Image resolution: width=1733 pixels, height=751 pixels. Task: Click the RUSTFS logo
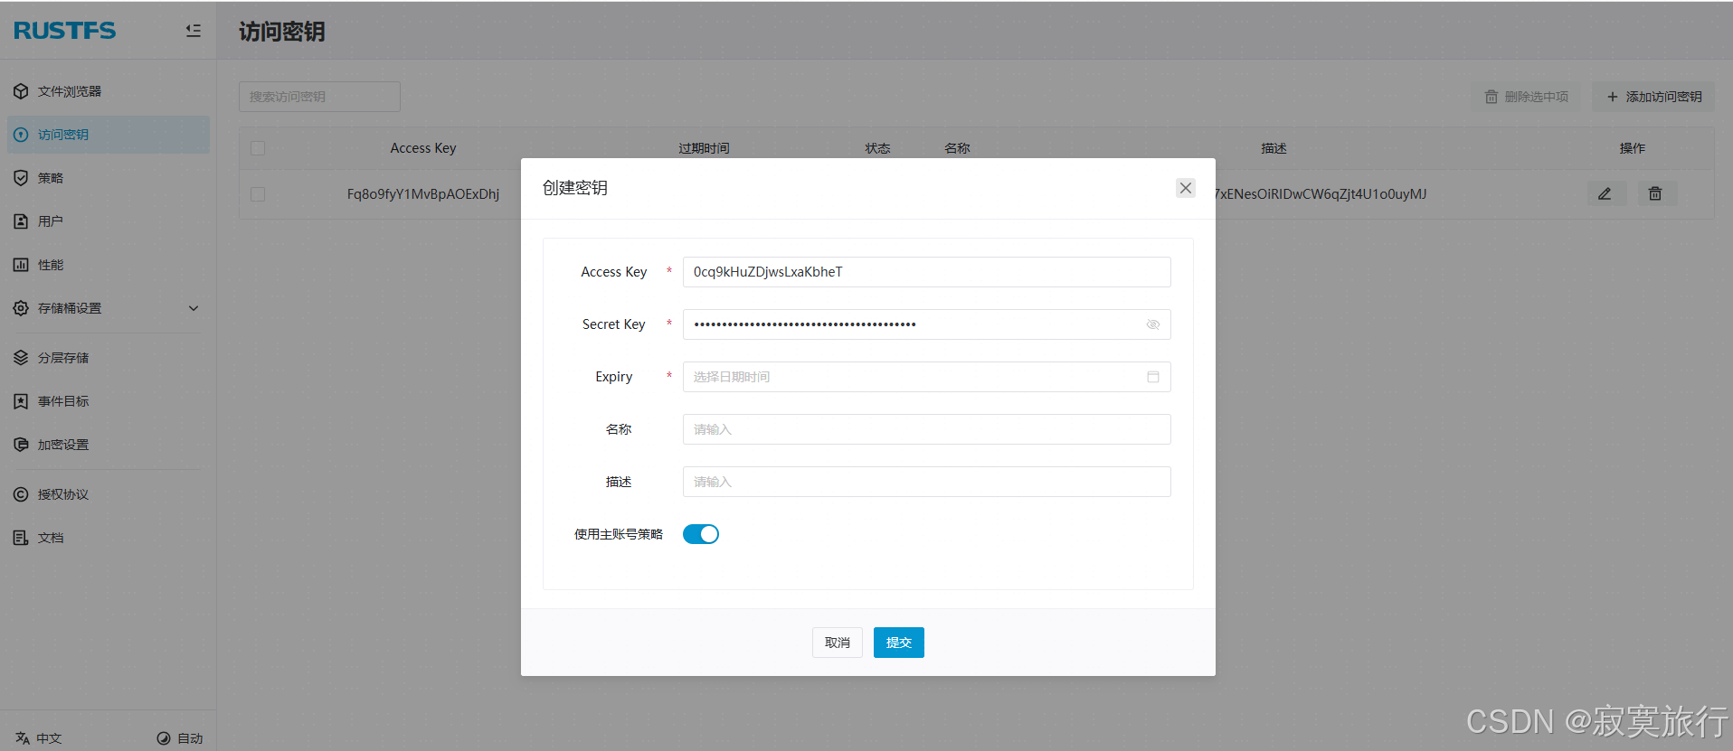tap(65, 31)
